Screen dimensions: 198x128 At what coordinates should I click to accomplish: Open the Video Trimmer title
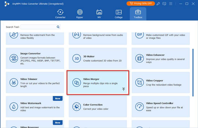29,79
